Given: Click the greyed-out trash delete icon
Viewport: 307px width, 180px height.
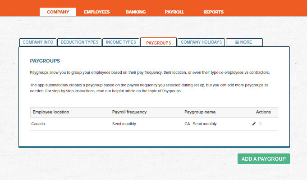Looking at the screenshot, I should point(260,124).
